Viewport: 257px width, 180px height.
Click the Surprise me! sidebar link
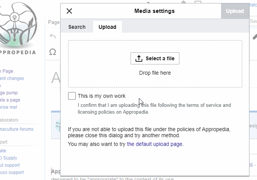pos(9,107)
